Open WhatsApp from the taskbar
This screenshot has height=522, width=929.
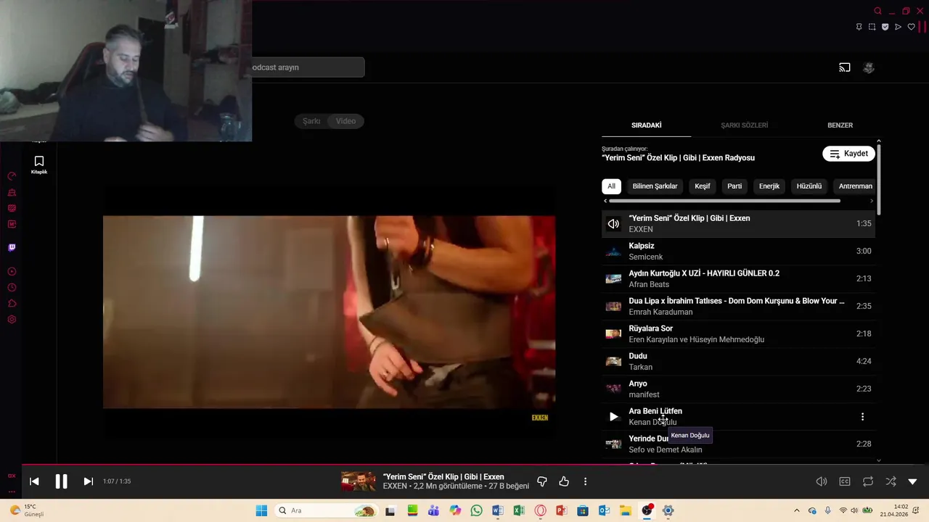[x=476, y=510]
